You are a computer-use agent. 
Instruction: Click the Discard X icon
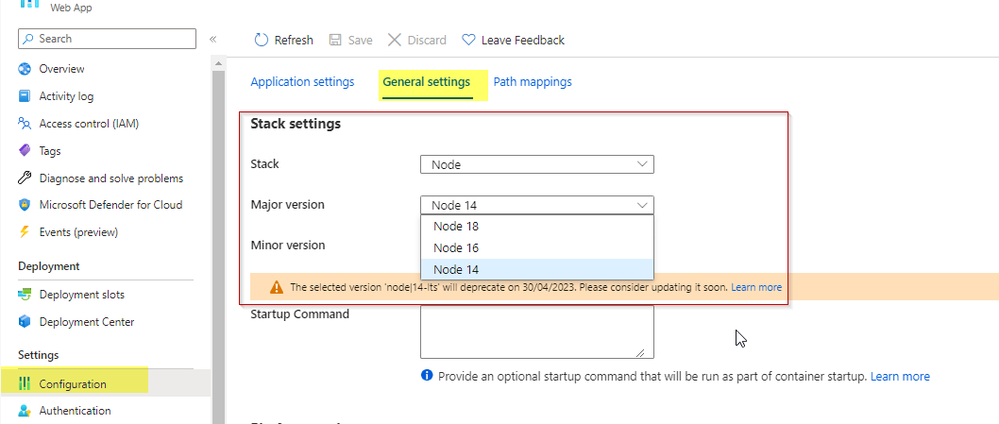click(x=395, y=40)
